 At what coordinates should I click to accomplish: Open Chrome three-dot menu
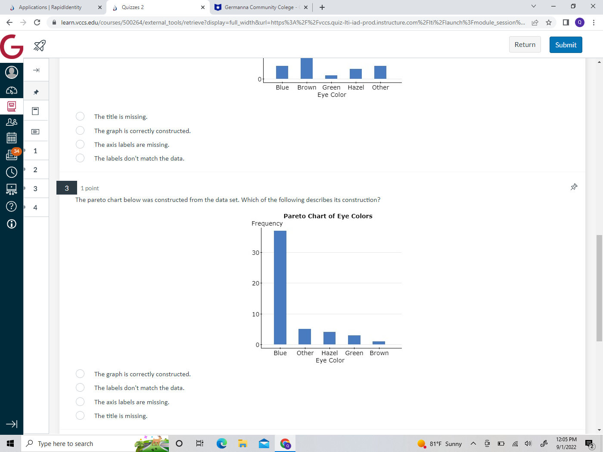coord(594,22)
